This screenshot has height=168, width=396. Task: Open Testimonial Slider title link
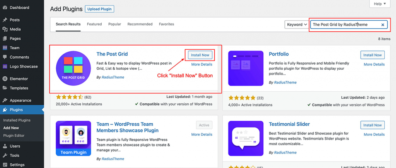click(x=289, y=124)
